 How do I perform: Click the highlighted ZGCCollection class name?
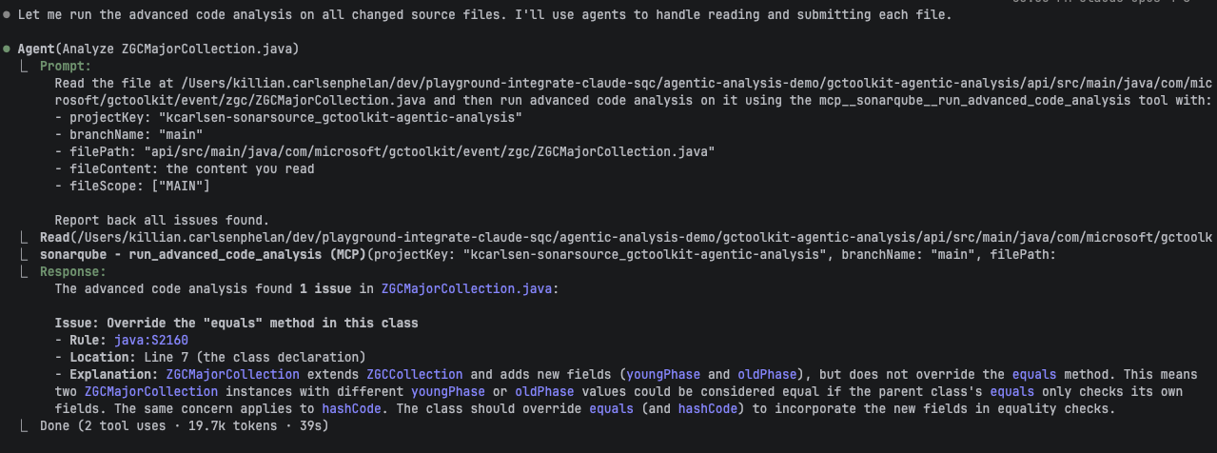[x=415, y=375]
